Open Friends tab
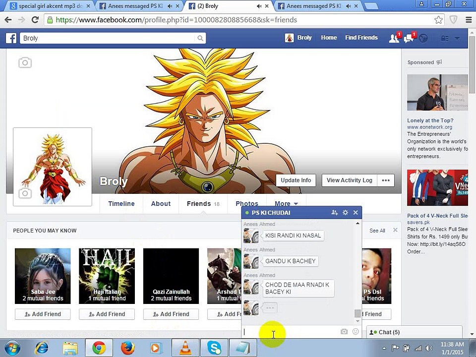 pyautogui.click(x=203, y=204)
